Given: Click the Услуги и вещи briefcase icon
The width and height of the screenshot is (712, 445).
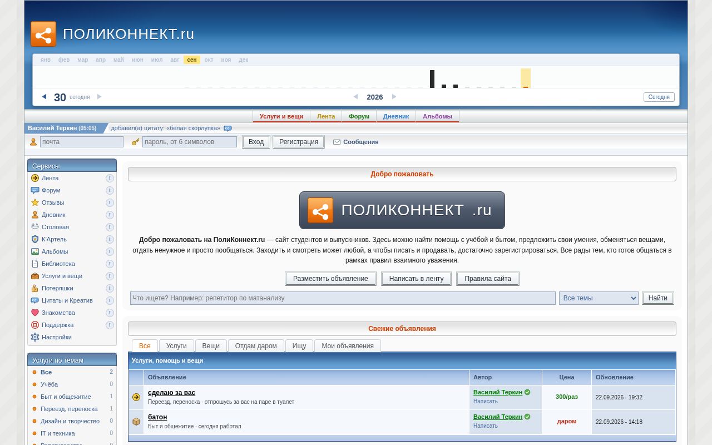Looking at the screenshot, I should pyautogui.click(x=35, y=276).
